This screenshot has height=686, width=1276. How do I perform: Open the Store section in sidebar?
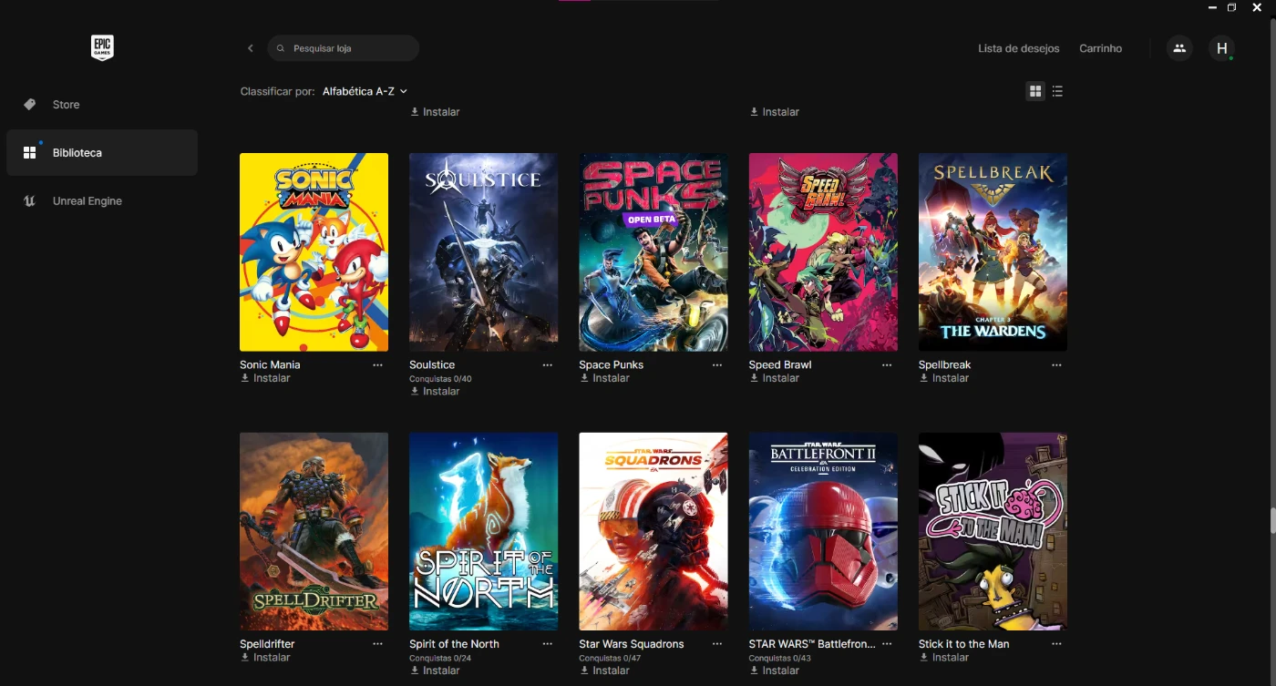pos(102,105)
